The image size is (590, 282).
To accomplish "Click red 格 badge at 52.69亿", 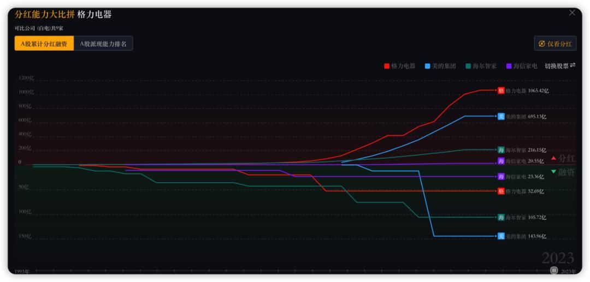I will [501, 191].
